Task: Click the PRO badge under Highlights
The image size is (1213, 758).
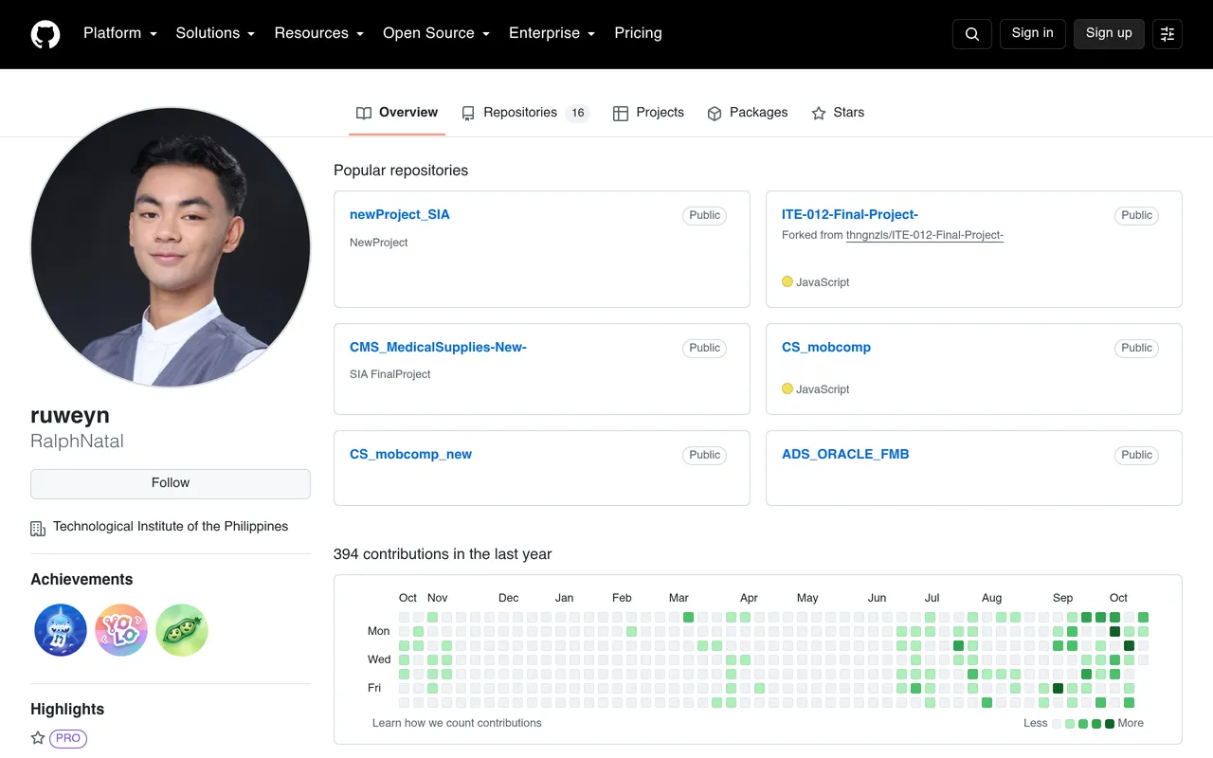Action: click(68, 738)
